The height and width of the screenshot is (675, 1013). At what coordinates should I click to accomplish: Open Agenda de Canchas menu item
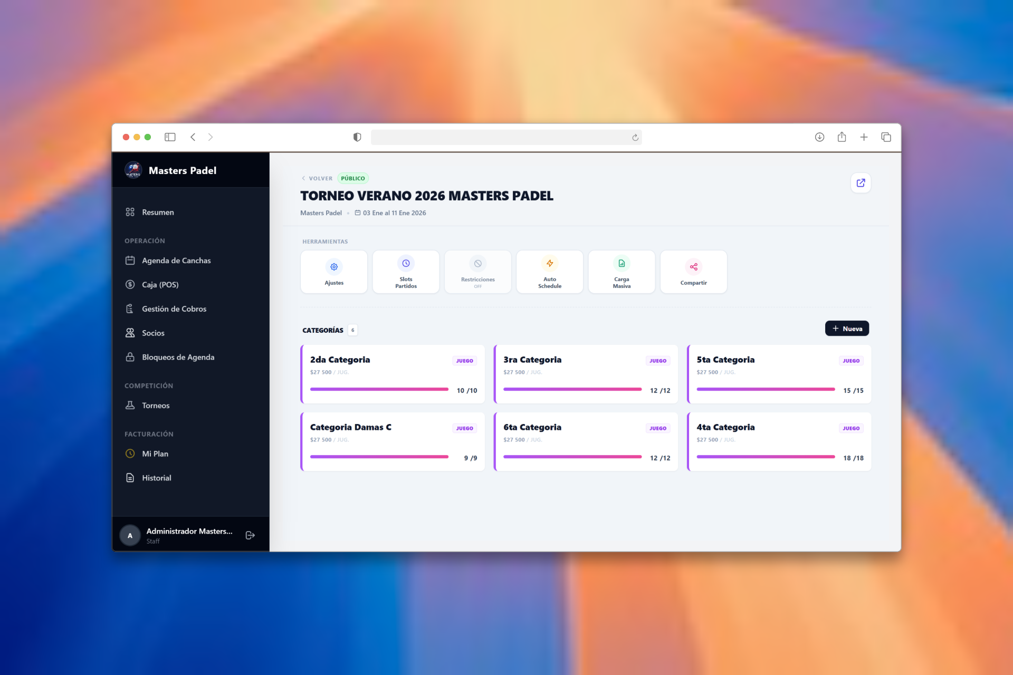pyautogui.click(x=176, y=261)
